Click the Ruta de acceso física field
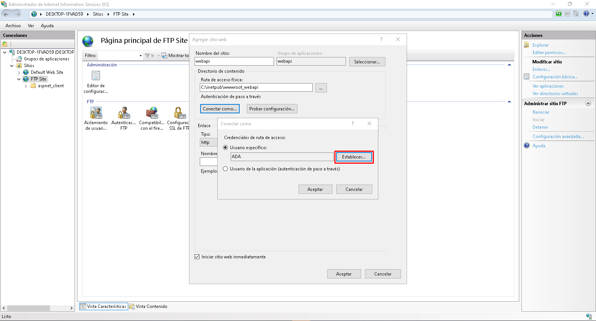Image resolution: width=596 pixels, height=321 pixels. pos(256,87)
